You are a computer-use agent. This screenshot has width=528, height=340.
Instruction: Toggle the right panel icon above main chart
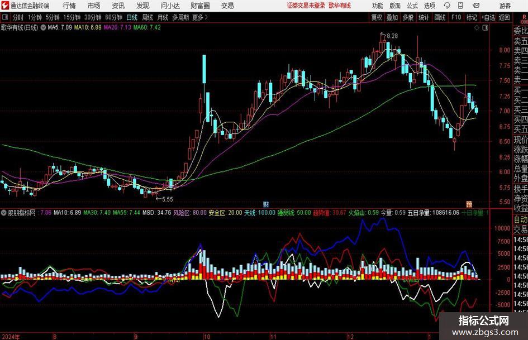(485, 28)
